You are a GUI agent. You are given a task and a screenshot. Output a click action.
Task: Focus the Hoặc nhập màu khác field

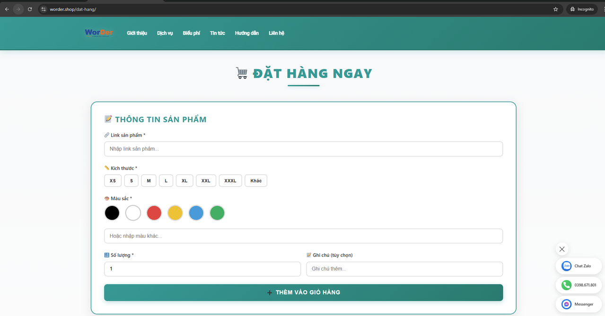click(303, 236)
